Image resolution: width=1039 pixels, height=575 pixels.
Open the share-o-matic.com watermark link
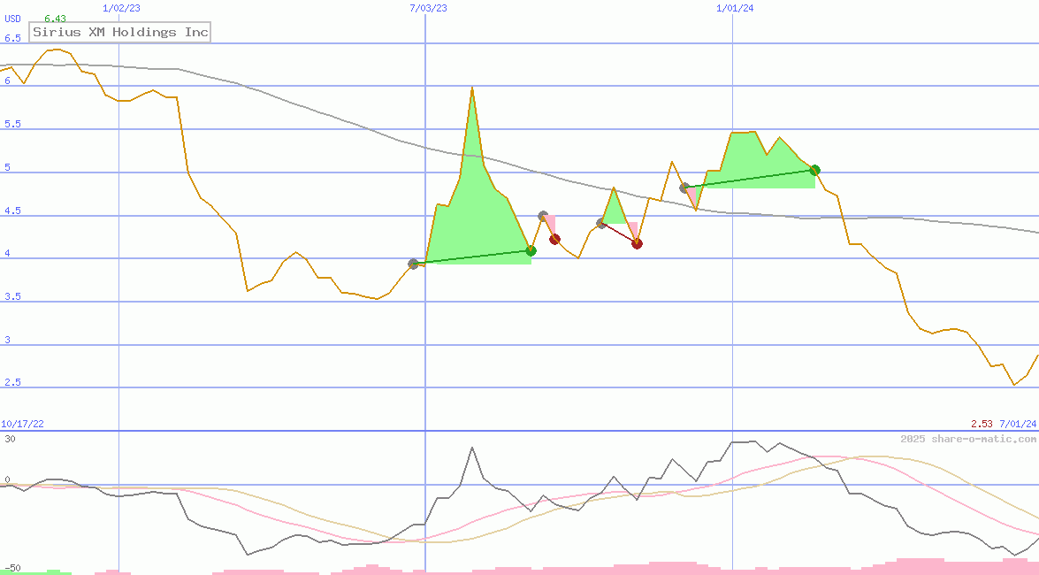click(x=968, y=439)
